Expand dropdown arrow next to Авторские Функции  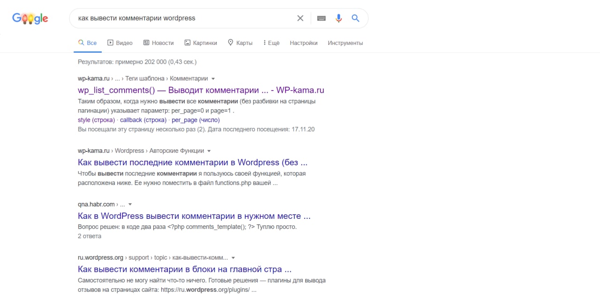[x=209, y=151]
